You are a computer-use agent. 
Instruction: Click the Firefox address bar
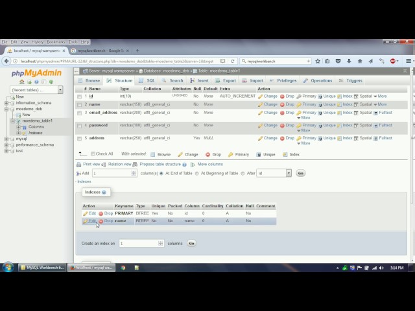point(117,61)
